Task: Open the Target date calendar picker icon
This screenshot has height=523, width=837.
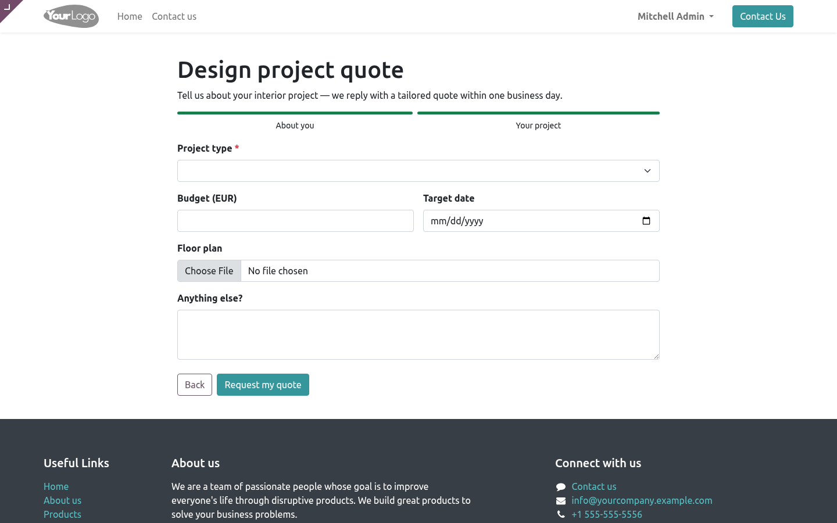Action: point(646,221)
